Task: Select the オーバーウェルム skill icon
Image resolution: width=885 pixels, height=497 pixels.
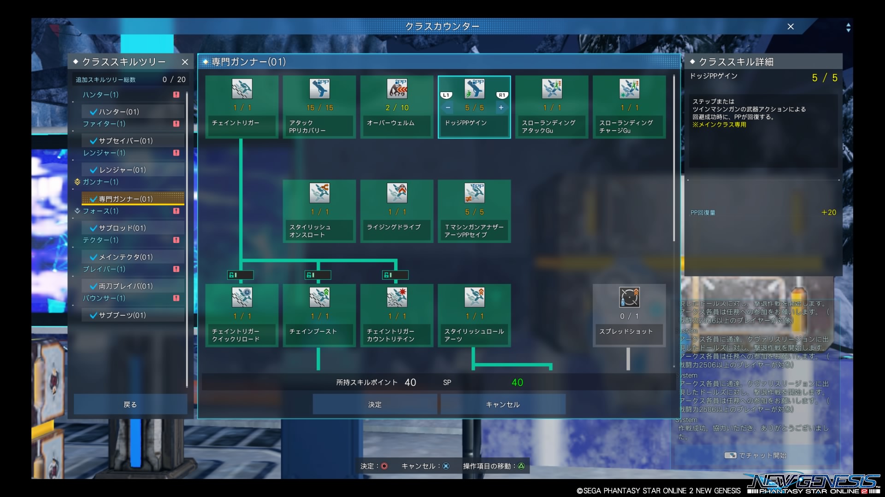Action: (397, 89)
